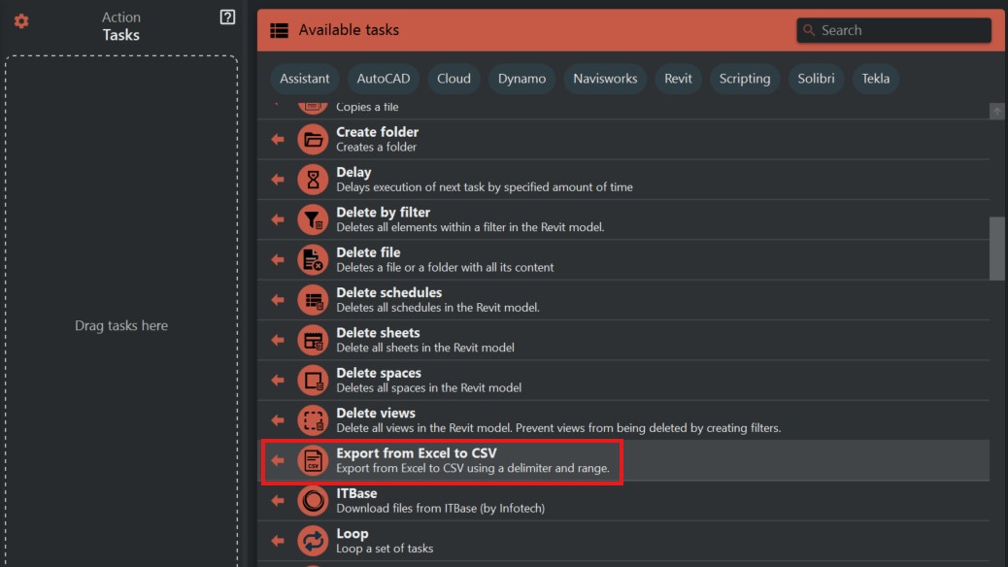Image resolution: width=1008 pixels, height=567 pixels.
Task: Click the Delete schedules icon
Action: 313,300
